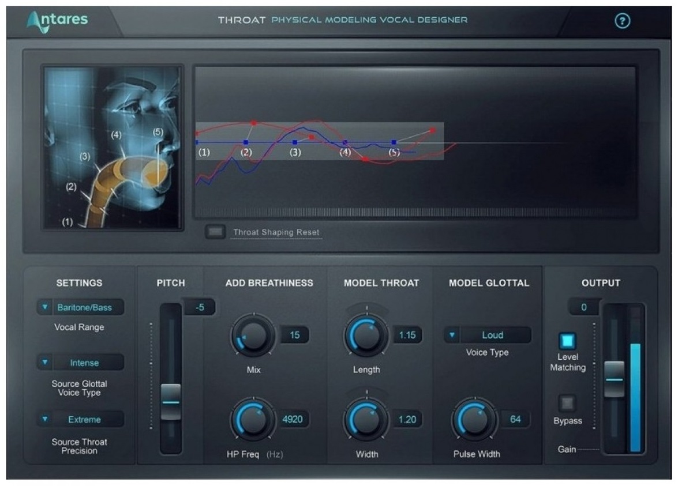This screenshot has width=678, height=486.
Task: Open the Source Throat Precision Extreme dropdown
Action: (x=80, y=419)
